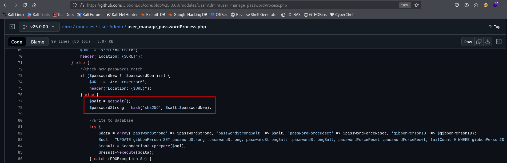Reload the page with the refresh icon
507x163 pixels.
pyautogui.click(x=25, y=5)
